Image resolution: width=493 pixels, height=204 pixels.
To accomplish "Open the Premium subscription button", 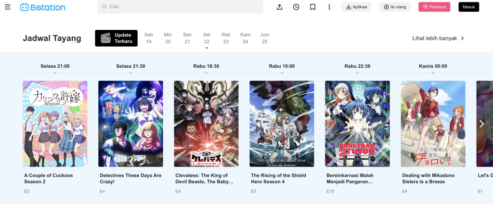I will click(434, 7).
